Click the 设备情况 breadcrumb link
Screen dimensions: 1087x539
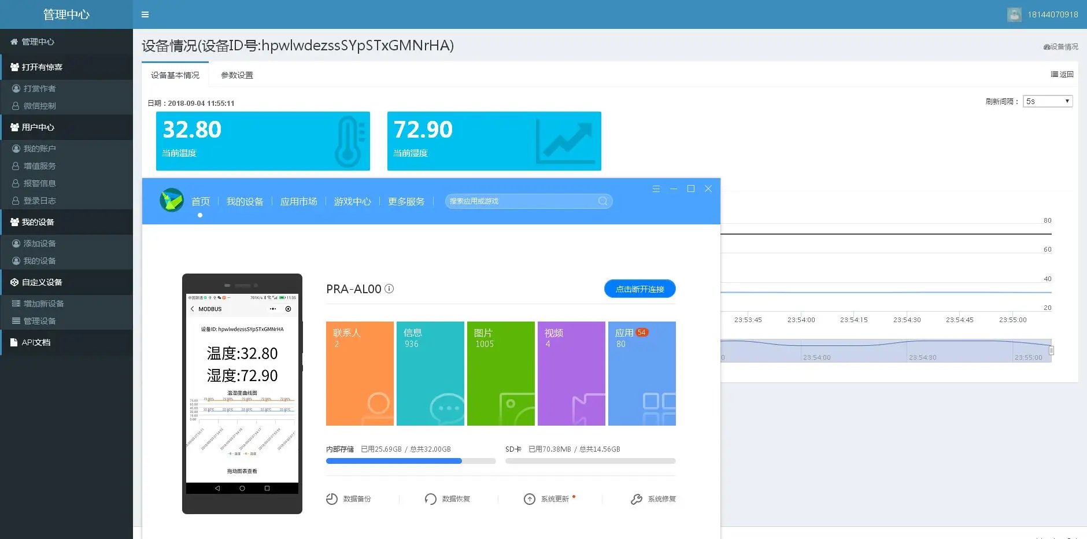coord(1061,47)
